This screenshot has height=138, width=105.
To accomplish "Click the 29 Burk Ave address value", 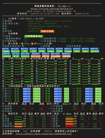I will [x=35, y=29].
